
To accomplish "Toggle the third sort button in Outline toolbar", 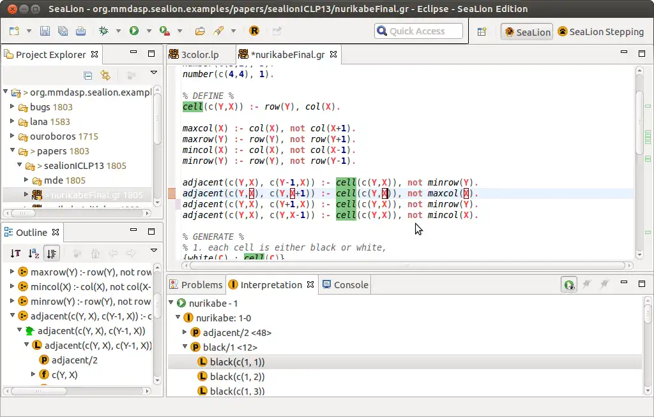I will click(x=52, y=253).
